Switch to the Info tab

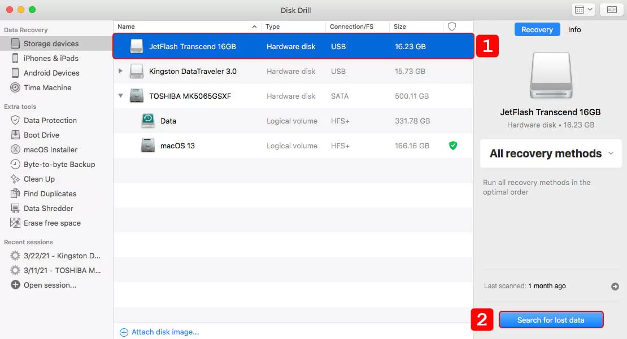(x=574, y=29)
